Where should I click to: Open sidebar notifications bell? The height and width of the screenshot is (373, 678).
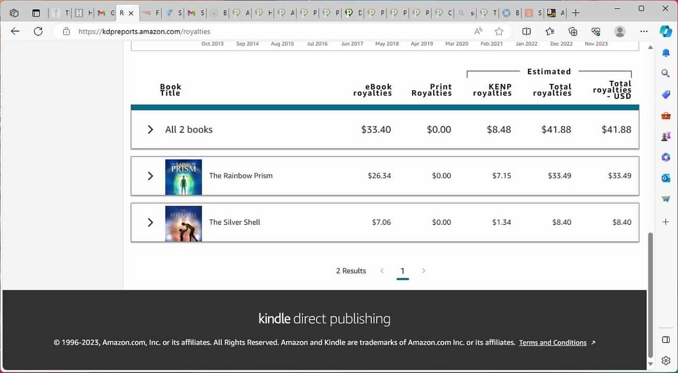click(x=666, y=53)
